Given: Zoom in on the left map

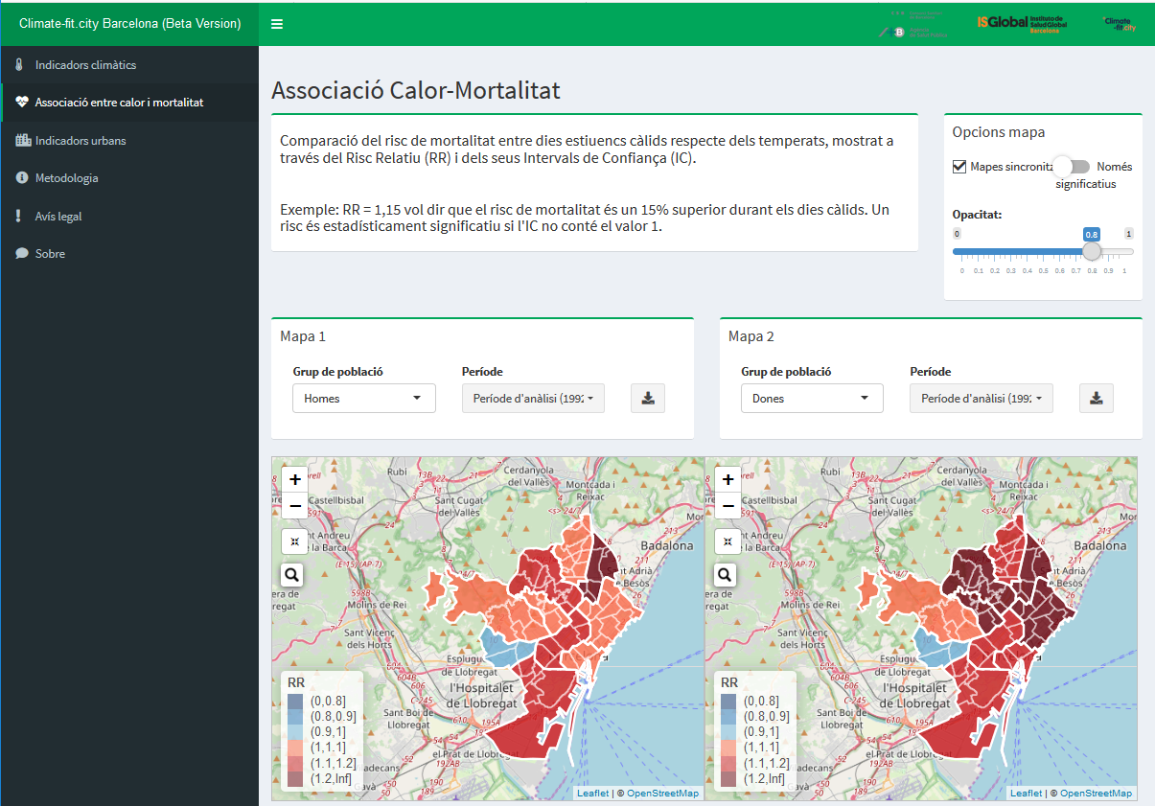Looking at the screenshot, I should [x=295, y=479].
